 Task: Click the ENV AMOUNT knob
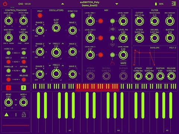(170, 21)
